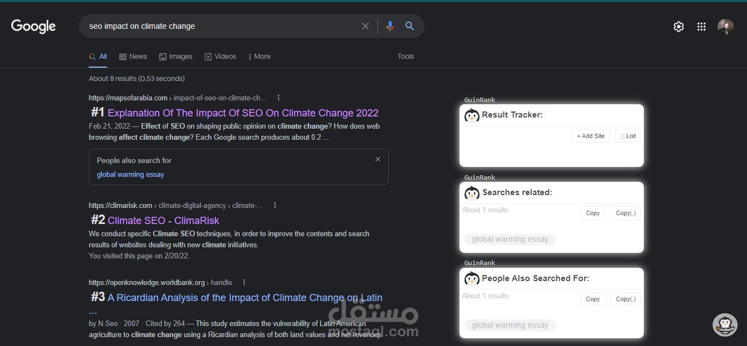Select global warming essay tag in Searches related
The image size is (747, 346).
510,240
